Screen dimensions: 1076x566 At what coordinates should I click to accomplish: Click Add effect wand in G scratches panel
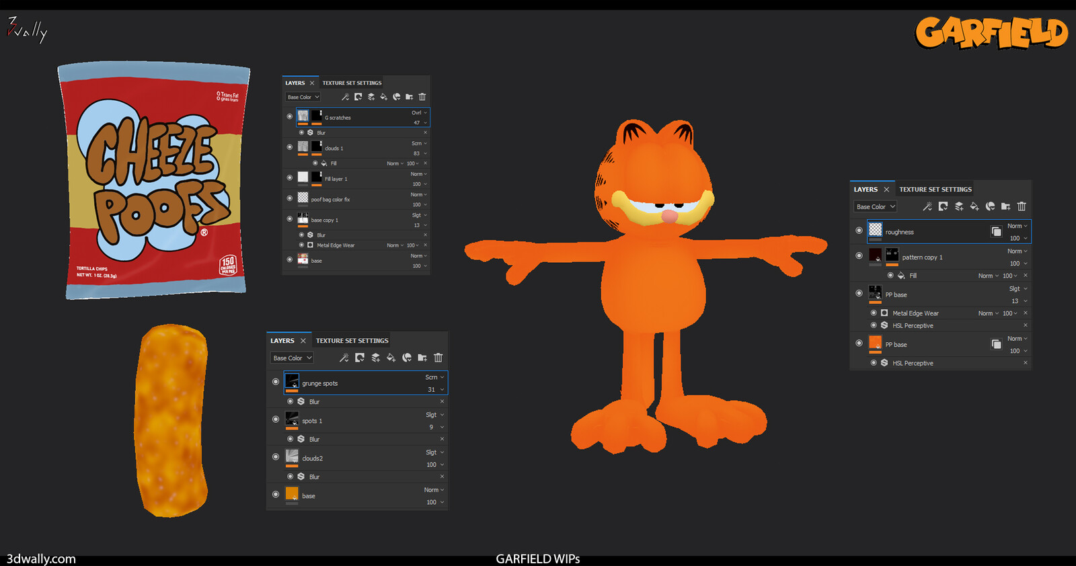[x=345, y=97]
